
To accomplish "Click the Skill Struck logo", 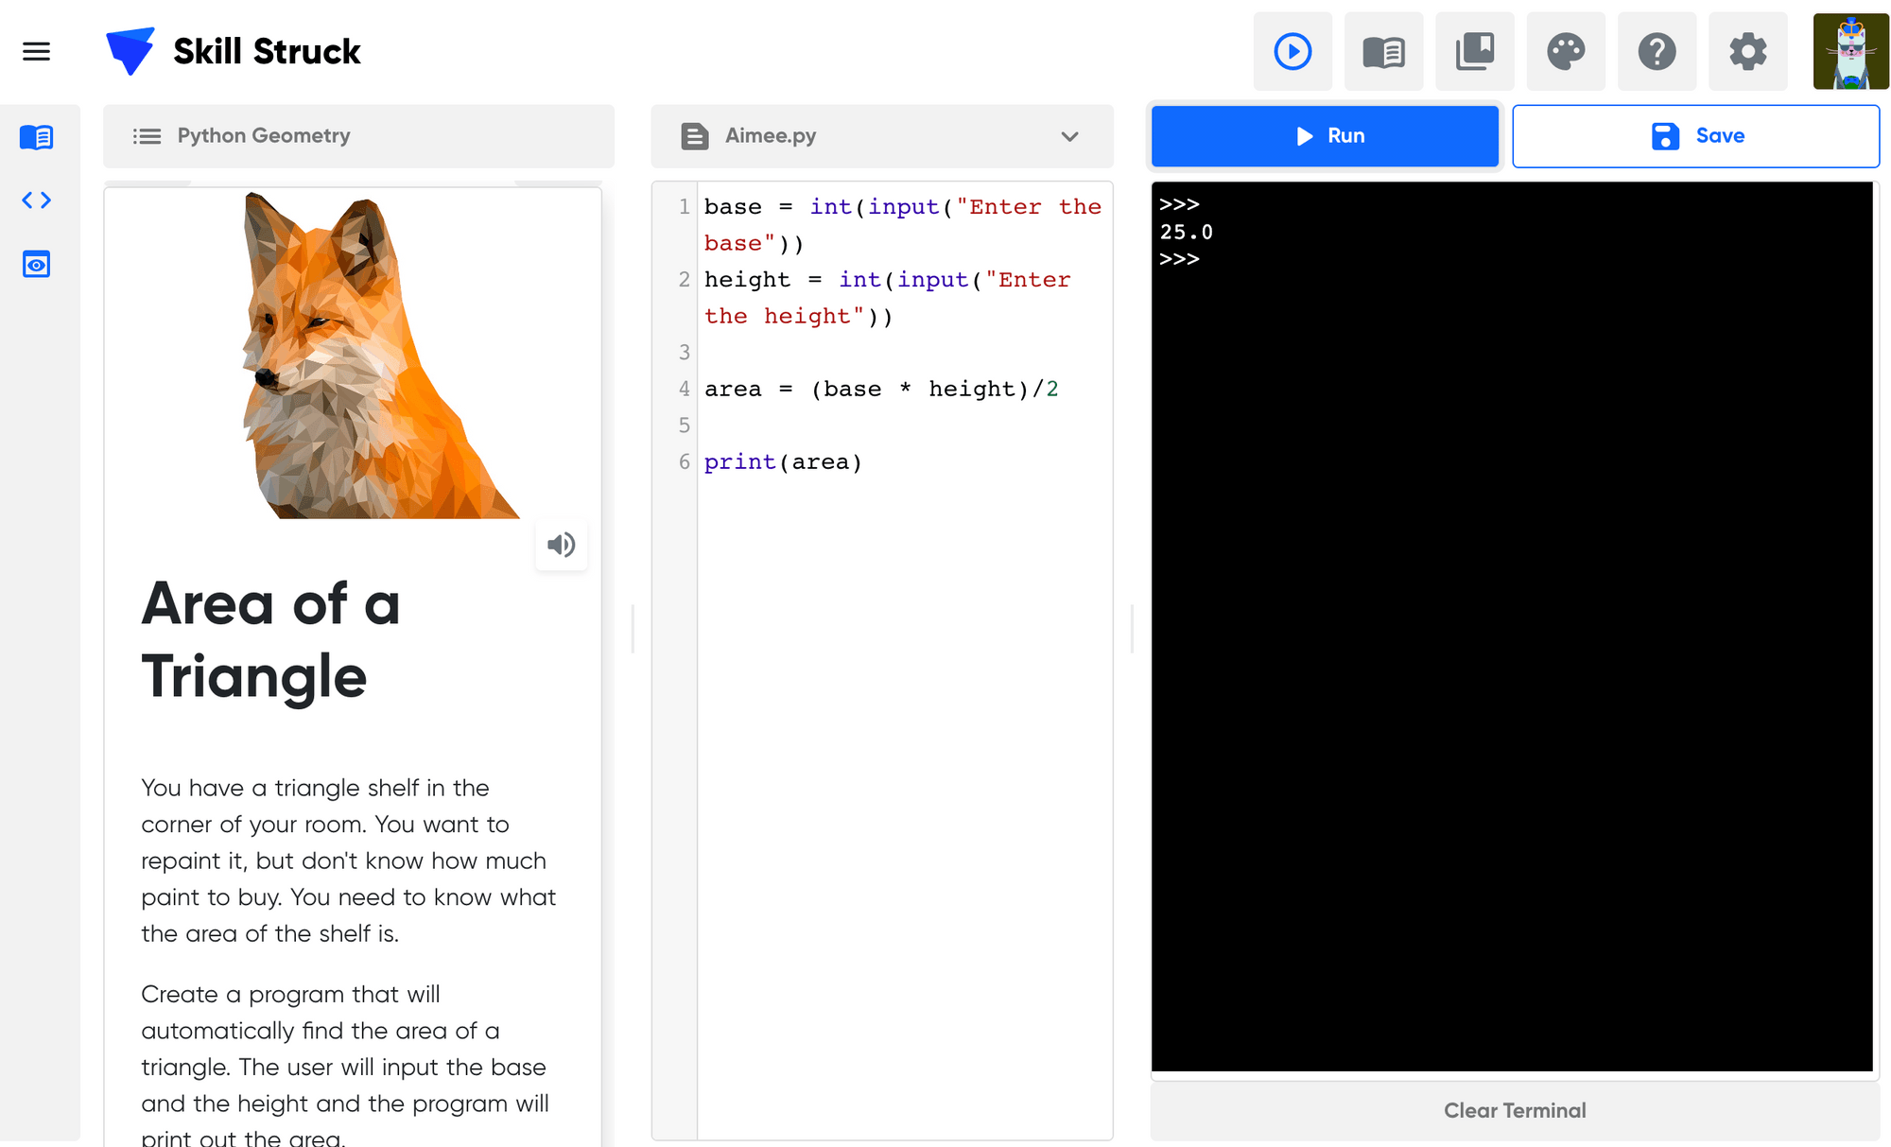I will pyautogui.click(x=234, y=51).
